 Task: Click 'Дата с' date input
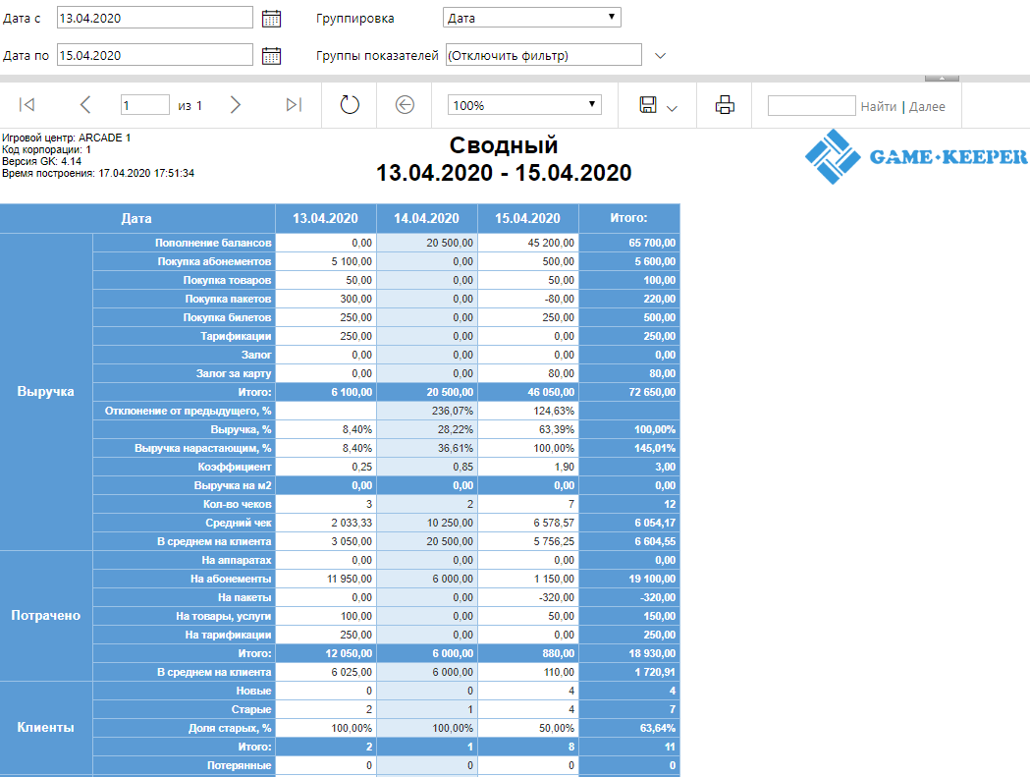[155, 18]
